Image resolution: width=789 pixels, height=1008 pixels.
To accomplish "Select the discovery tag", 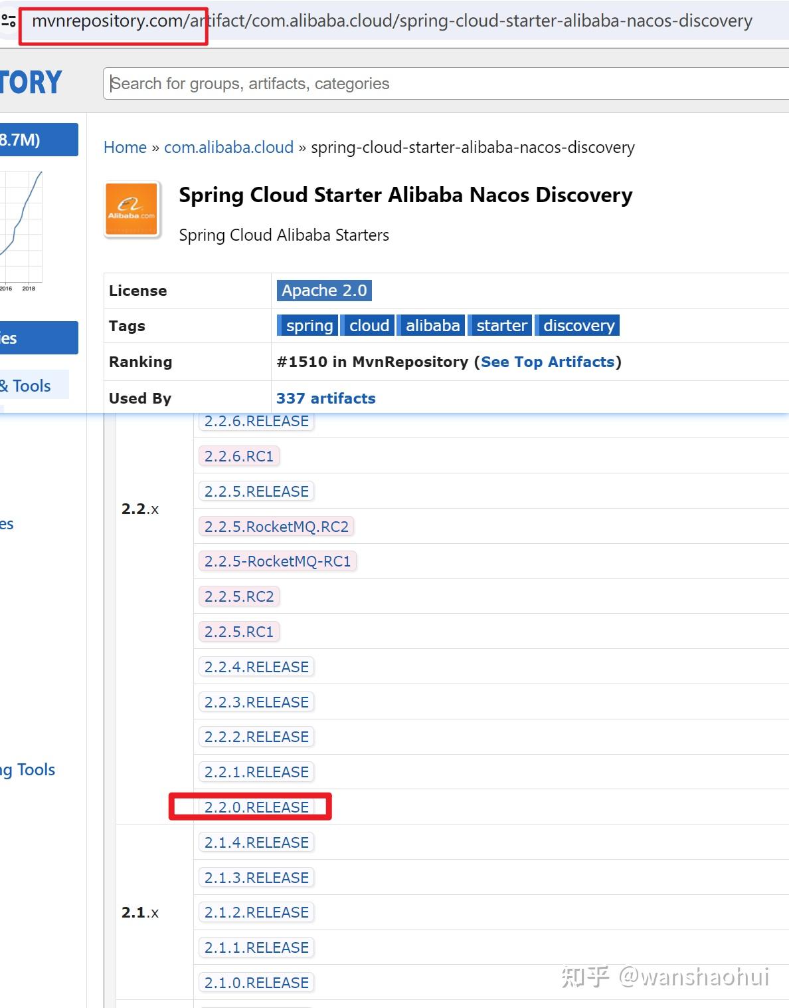I will [578, 326].
